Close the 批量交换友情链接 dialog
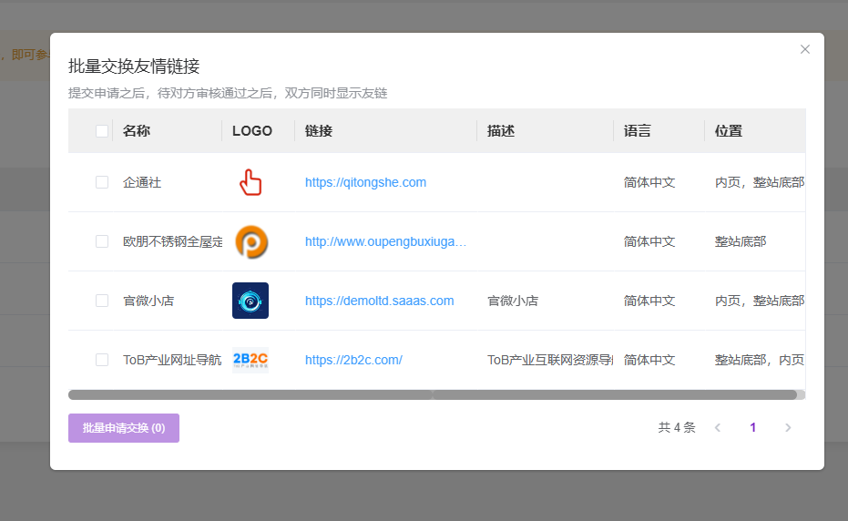Viewport: 848px width, 521px height. click(805, 49)
